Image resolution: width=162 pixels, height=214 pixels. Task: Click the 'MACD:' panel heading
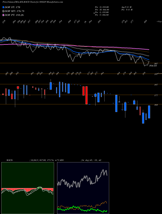(10, 160)
